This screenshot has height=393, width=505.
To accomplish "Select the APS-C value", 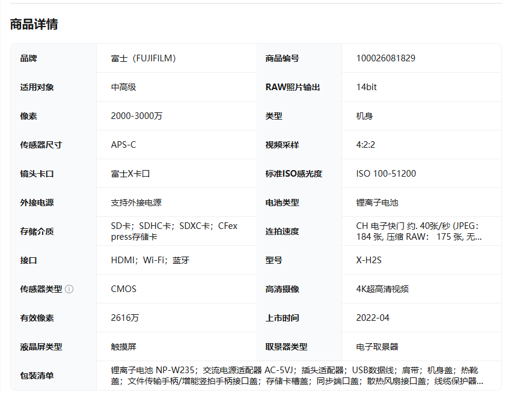I will click(123, 145).
